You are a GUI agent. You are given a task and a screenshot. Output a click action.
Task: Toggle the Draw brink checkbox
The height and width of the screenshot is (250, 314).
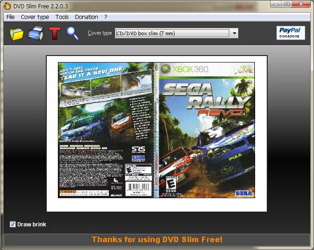[13, 225]
